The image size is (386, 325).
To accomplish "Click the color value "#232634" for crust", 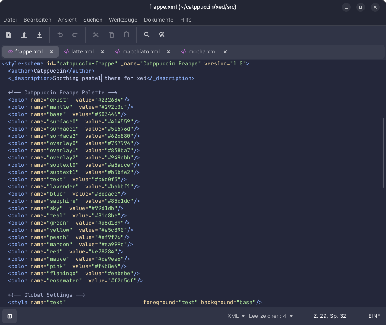I will coord(109,100).
